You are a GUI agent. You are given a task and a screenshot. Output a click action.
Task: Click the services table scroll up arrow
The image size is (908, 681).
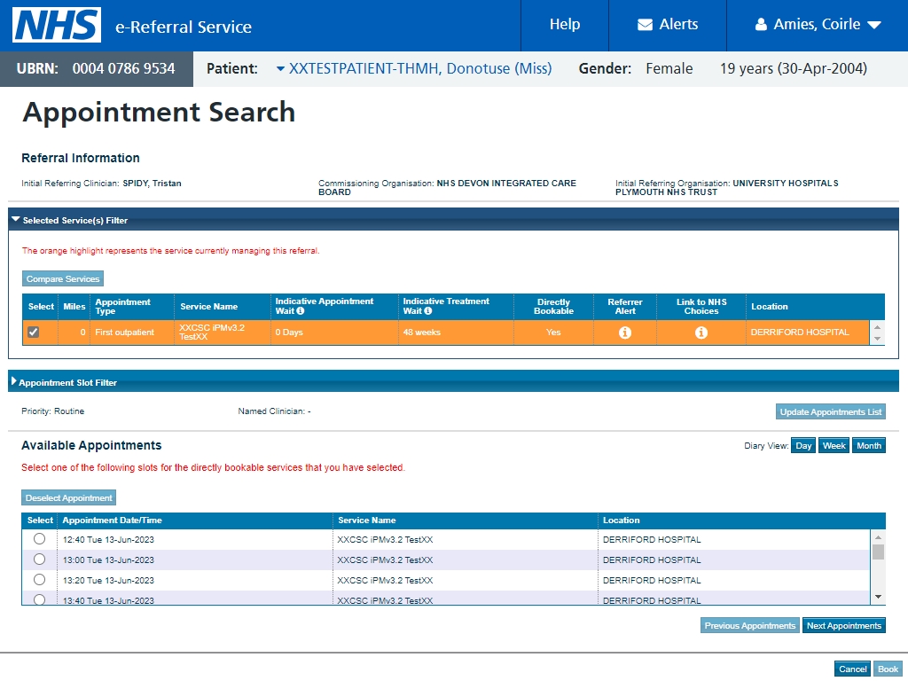(x=877, y=327)
